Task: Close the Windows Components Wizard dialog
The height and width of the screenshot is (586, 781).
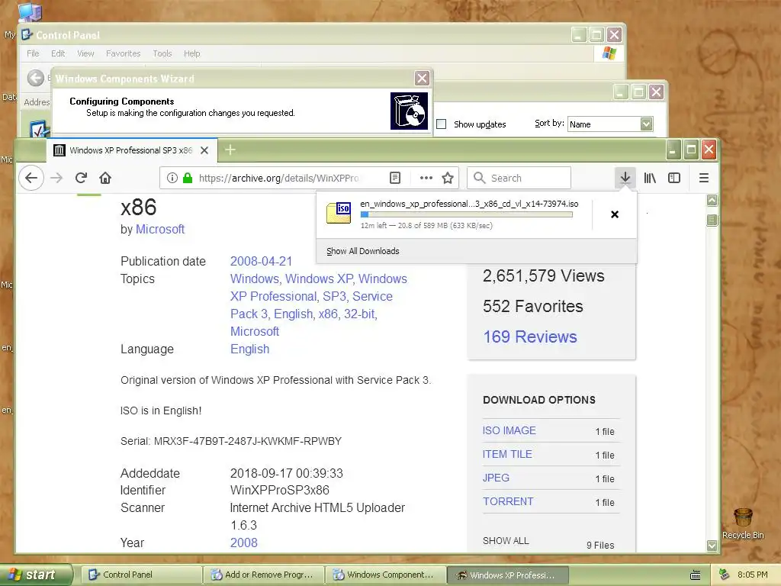Action: pos(422,79)
